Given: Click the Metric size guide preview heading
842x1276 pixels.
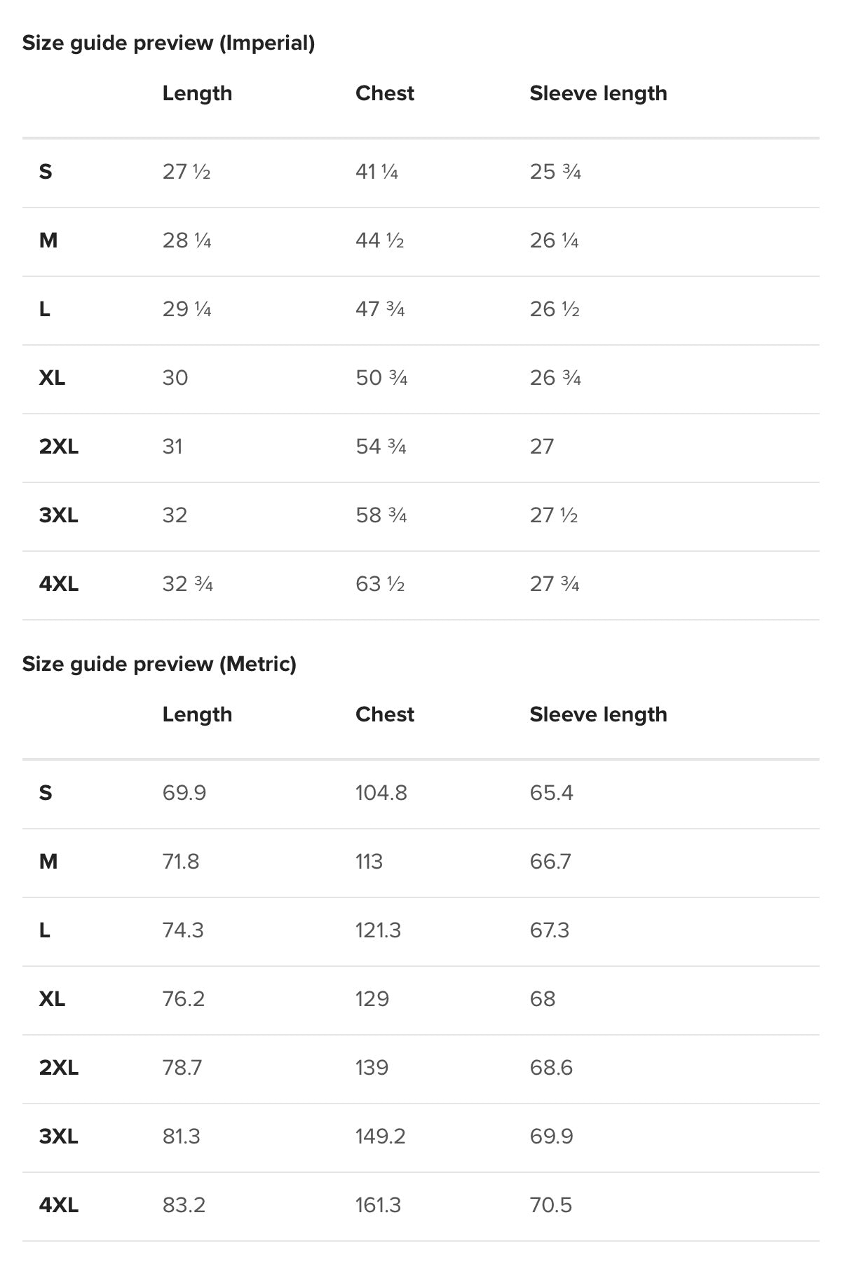Looking at the screenshot, I should (159, 664).
